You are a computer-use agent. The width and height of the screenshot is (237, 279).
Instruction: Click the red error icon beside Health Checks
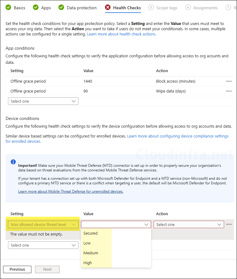tap(108, 7)
